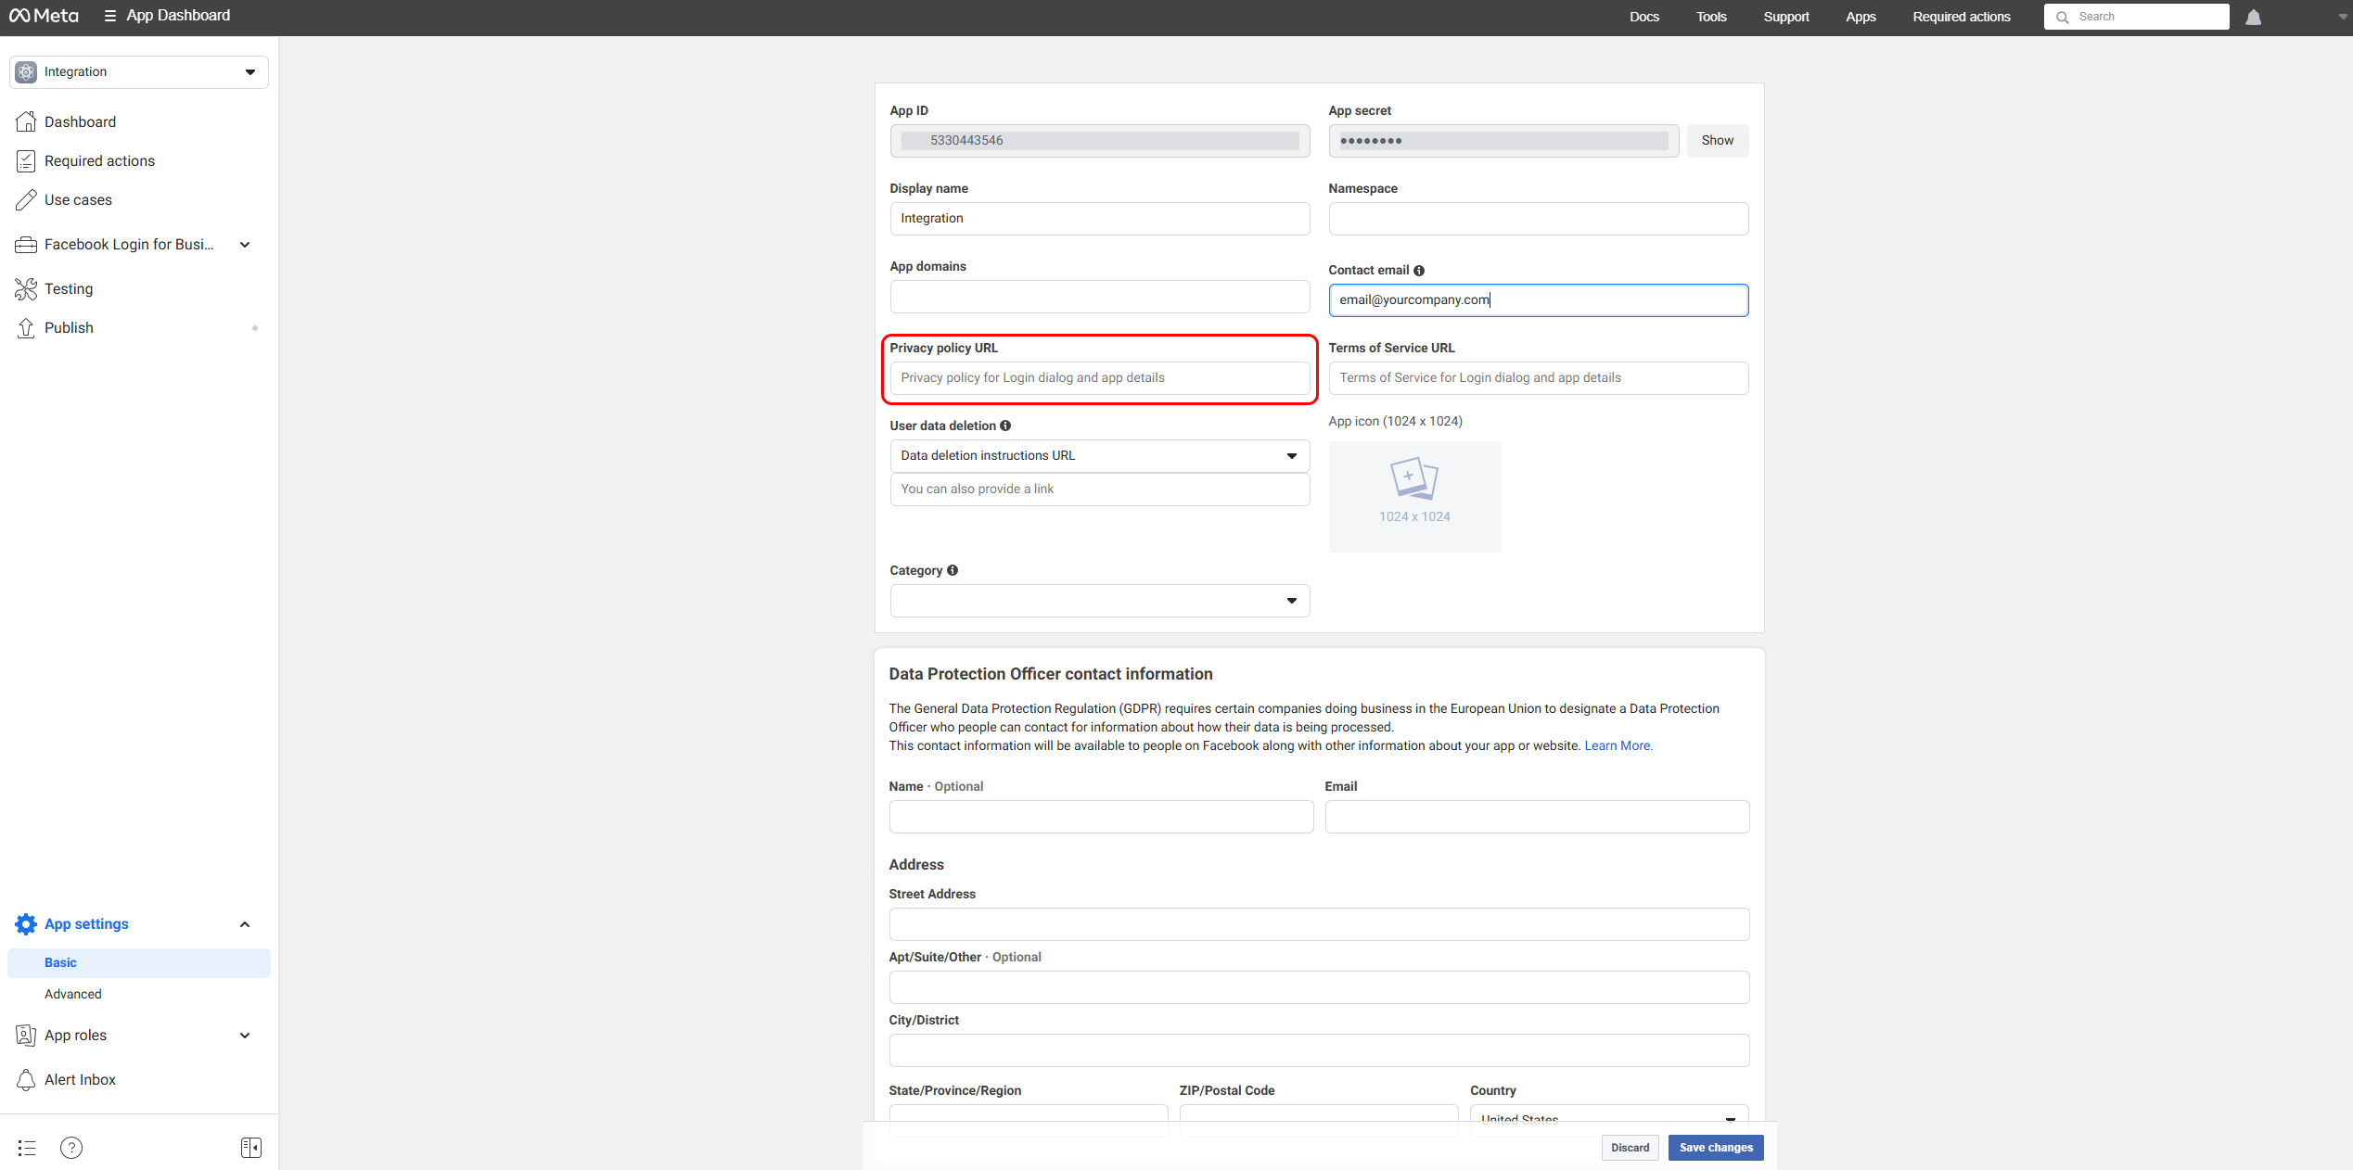
Task: Click the Category info icon
Action: (x=953, y=570)
